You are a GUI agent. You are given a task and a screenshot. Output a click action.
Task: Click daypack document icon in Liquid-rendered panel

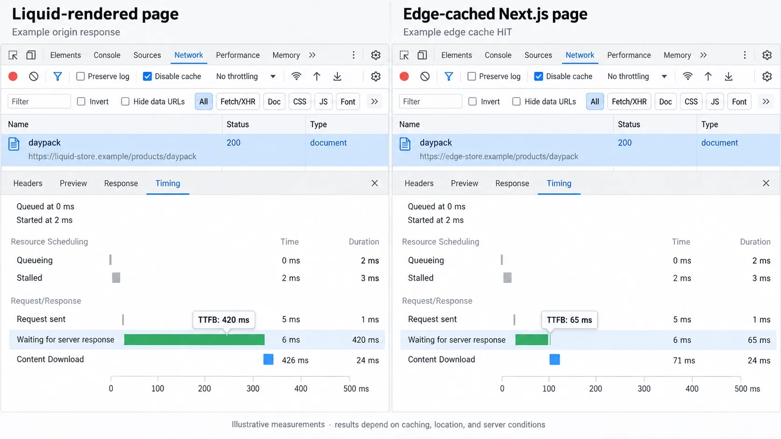tap(14, 144)
